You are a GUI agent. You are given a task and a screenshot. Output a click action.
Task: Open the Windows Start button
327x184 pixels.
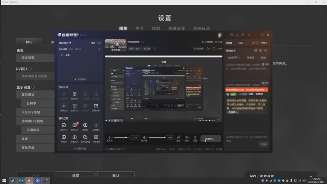point(4,180)
